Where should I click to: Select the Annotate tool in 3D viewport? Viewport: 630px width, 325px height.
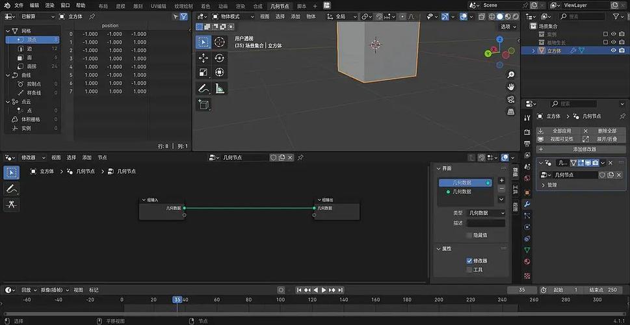(203, 88)
